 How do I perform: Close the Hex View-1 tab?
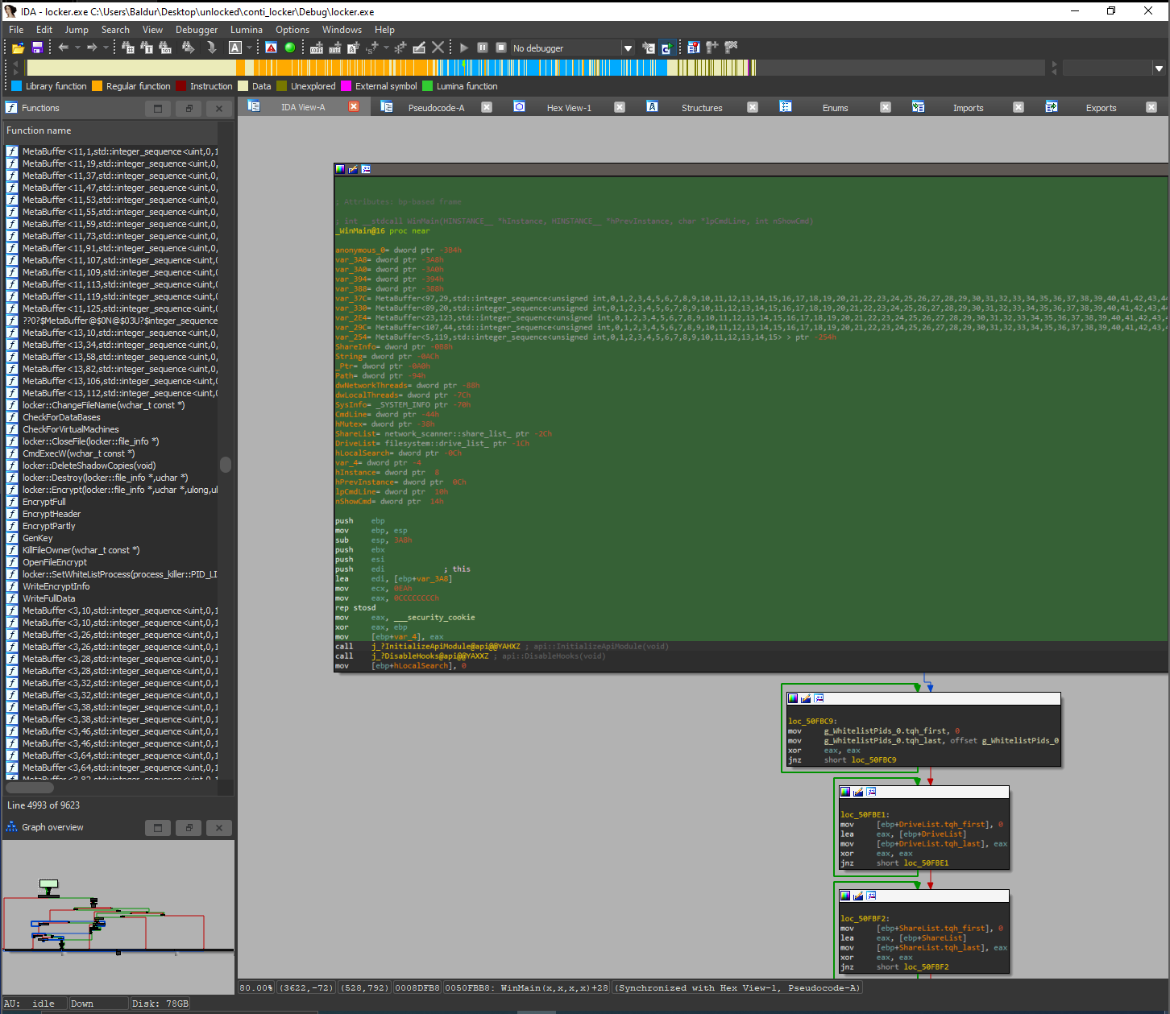620,107
